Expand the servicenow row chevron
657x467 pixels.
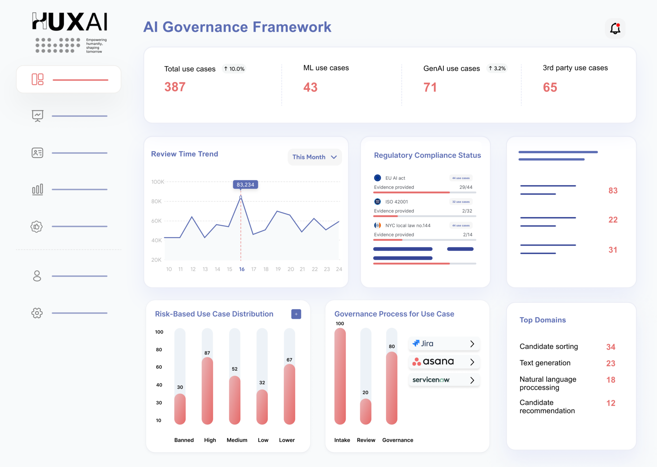coord(472,380)
